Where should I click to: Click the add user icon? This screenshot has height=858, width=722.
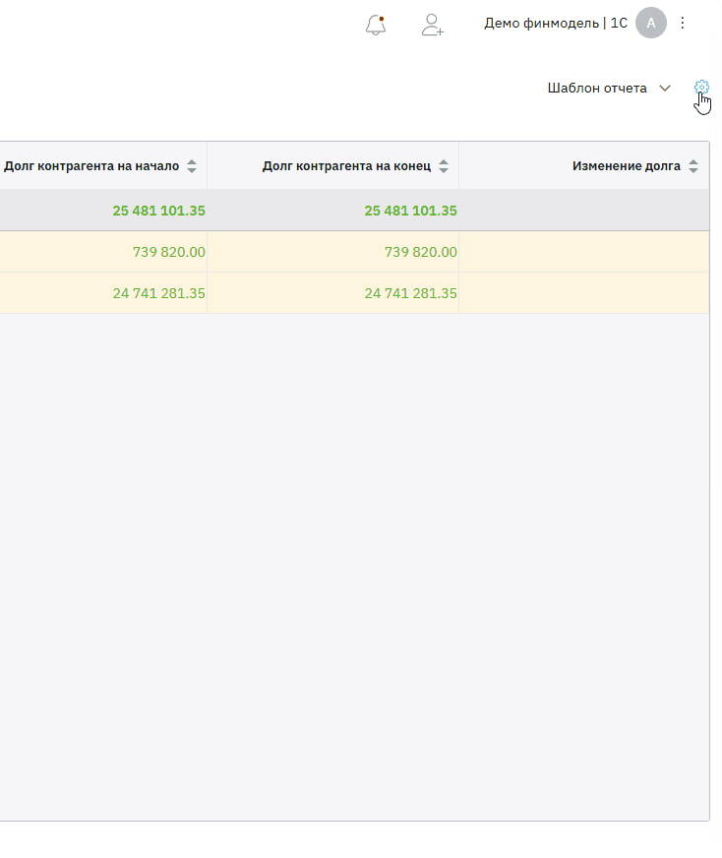(432, 25)
